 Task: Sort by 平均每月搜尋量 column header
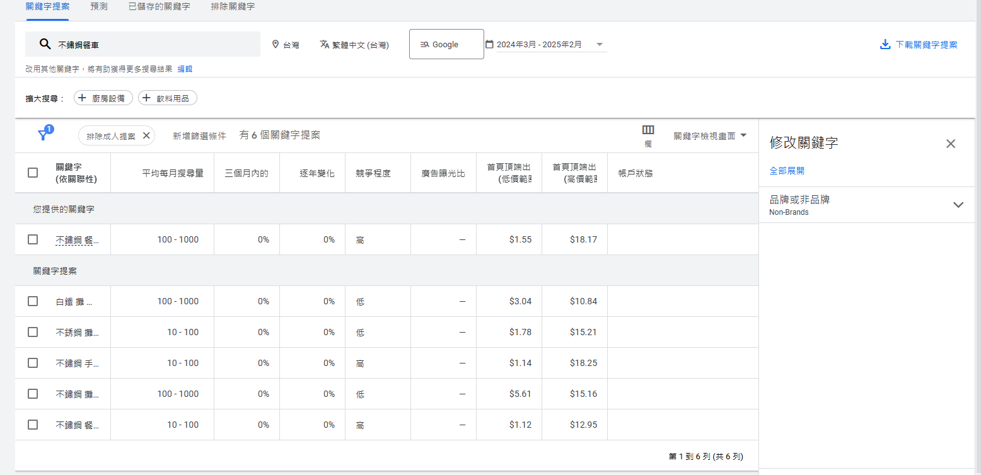coord(173,173)
